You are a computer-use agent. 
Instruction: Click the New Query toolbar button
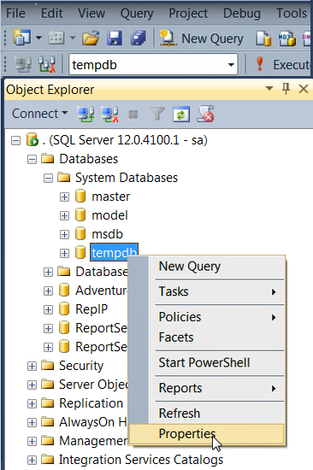(201, 38)
